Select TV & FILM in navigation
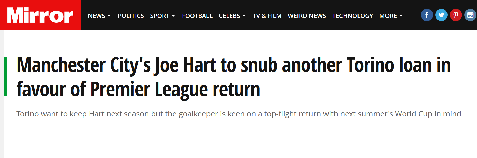477x158 pixels. 267,16
